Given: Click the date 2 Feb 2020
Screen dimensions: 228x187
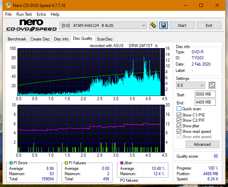Looking at the screenshot, I should click(201, 64).
